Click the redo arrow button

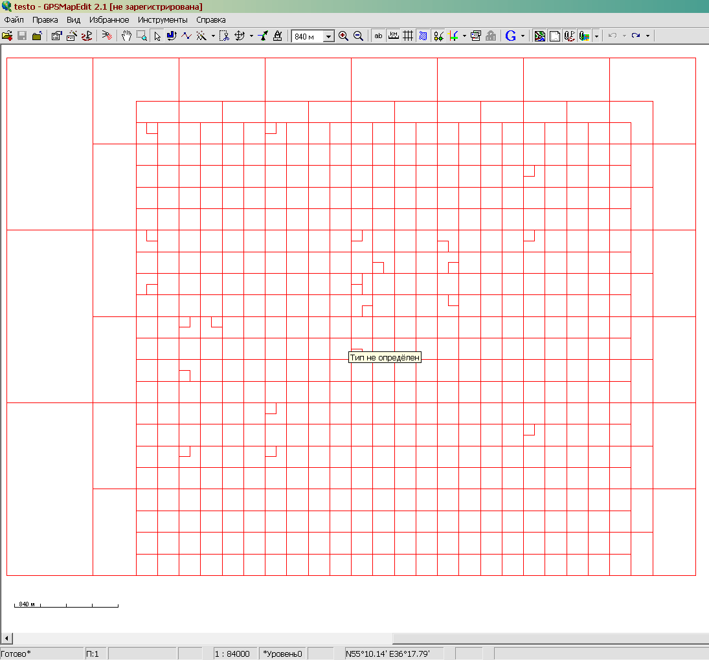(x=636, y=36)
